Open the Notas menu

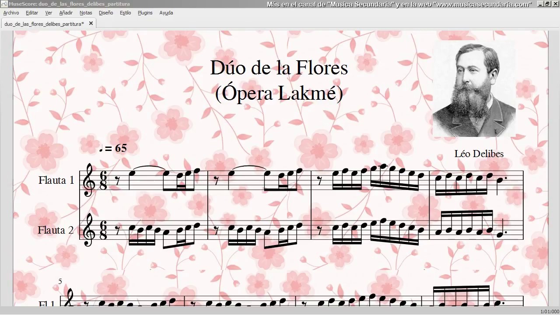86,13
